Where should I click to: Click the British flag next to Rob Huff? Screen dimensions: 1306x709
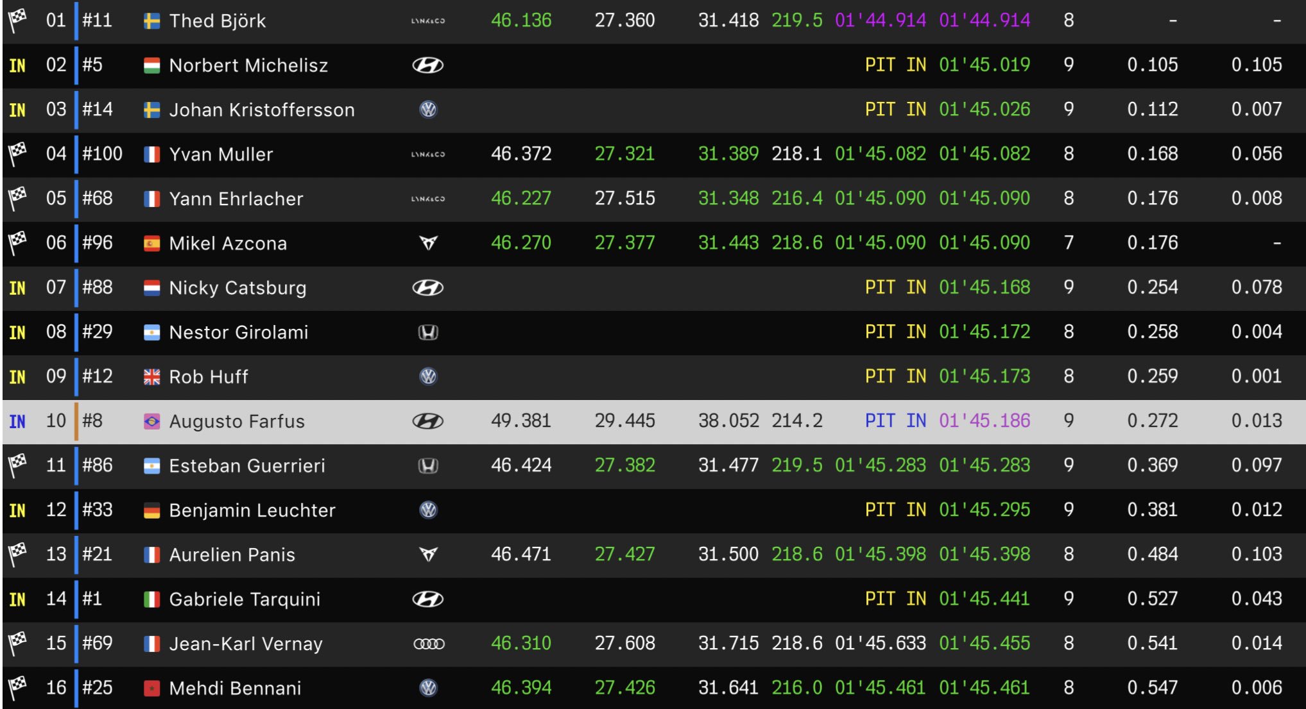pyautogui.click(x=151, y=377)
